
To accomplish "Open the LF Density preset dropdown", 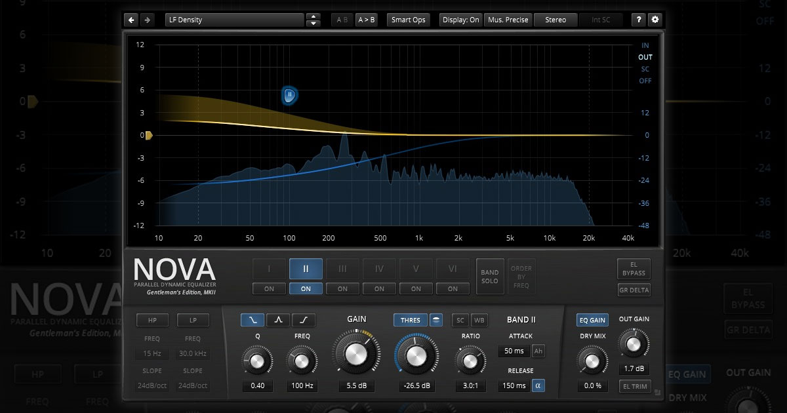I will [234, 20].
